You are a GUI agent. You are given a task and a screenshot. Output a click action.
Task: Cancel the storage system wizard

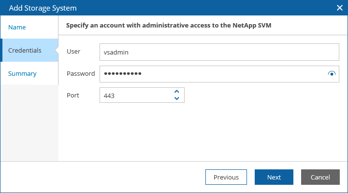(320, 177)
